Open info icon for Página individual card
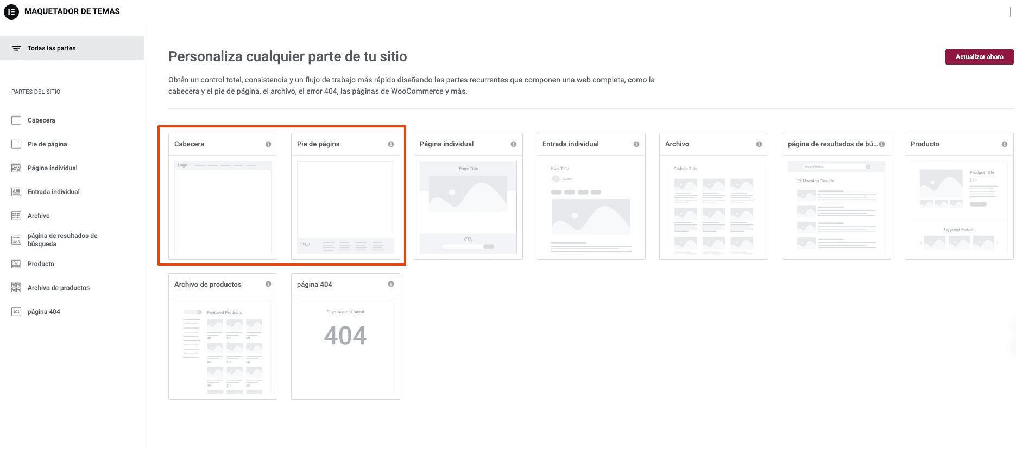Image resolution: width=1016 pixels, height=450 pixels. coord(514,144)
